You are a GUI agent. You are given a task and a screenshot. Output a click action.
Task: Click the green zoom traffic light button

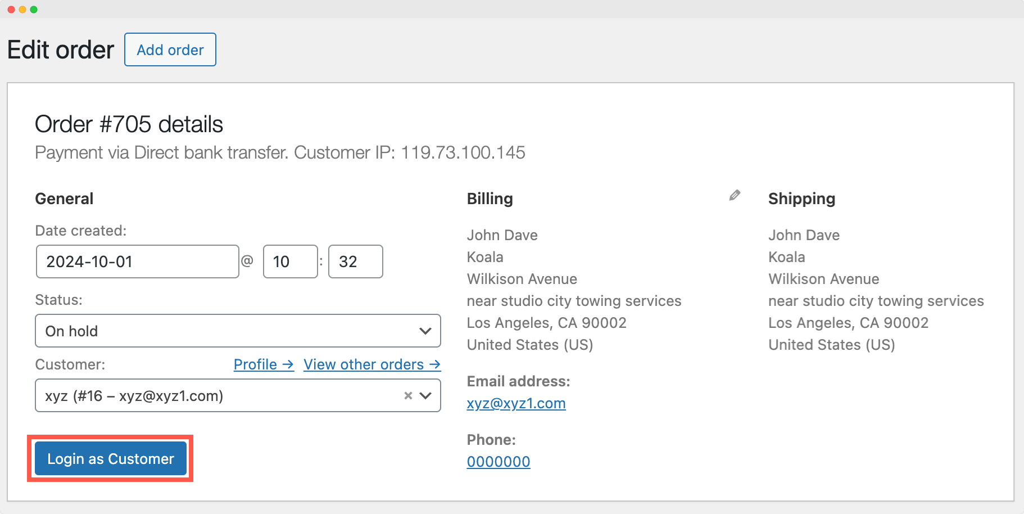pyautogui.click(x=35, y=8)
